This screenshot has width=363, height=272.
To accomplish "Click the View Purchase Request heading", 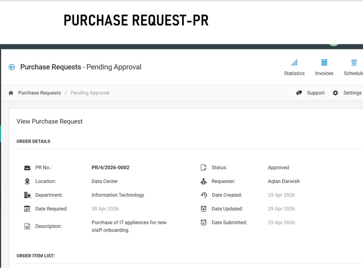I will tap(49, 121).
